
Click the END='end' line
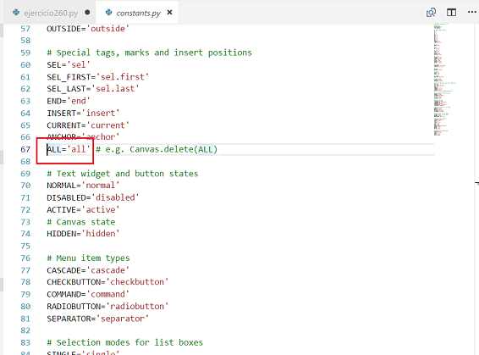pyautogui.click(x=69, y=101)
